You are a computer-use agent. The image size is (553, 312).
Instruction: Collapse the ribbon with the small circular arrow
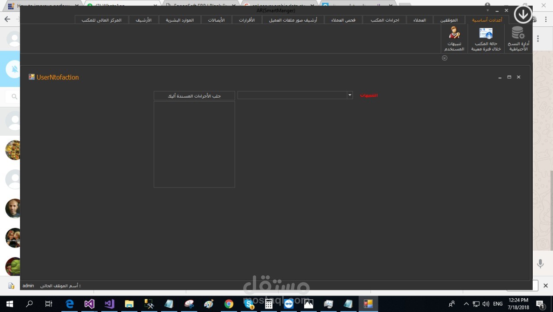(445, 58)
